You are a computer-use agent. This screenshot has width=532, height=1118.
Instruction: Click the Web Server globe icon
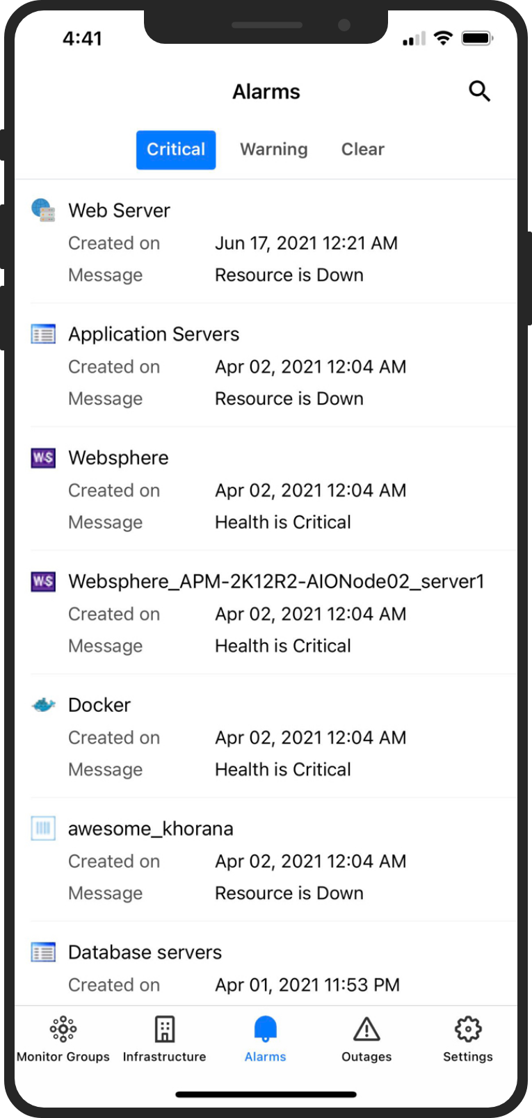(43, 210)
